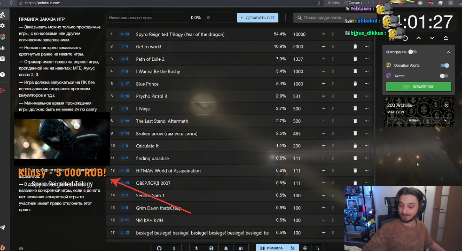The image size is (462, 251).
Task: Click the 1337 amount on Path of Exile 2
Action: click(298, 59)
